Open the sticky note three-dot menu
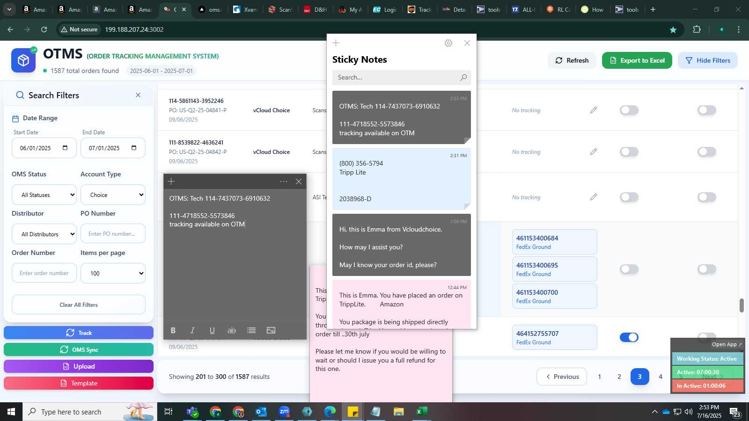The height and width of the screenshot is (421, 749). point(284,181)
